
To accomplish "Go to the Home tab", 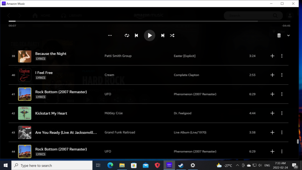I will [42, 16].
